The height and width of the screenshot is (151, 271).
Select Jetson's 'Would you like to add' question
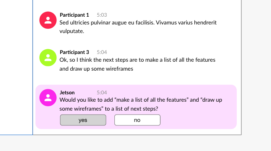(x=141, y=104)
